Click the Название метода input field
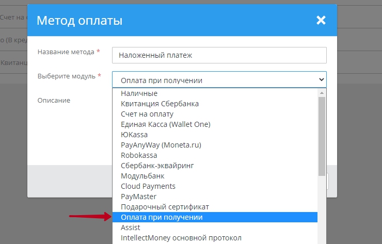This screenshot has width=382, height=244. [219, 55]
